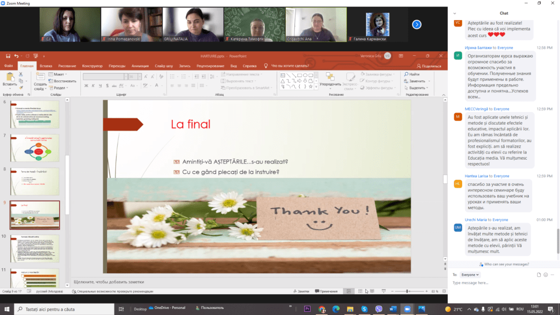Viewport: 560px width, 315px height.
Task: Expand the Раздел dropdown in ribbon
Action: [x=60, y=87]
